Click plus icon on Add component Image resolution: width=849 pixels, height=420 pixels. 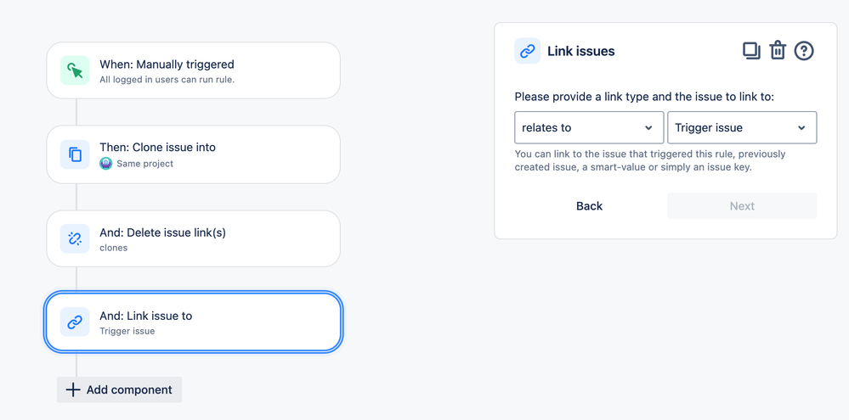pos(72,389)
